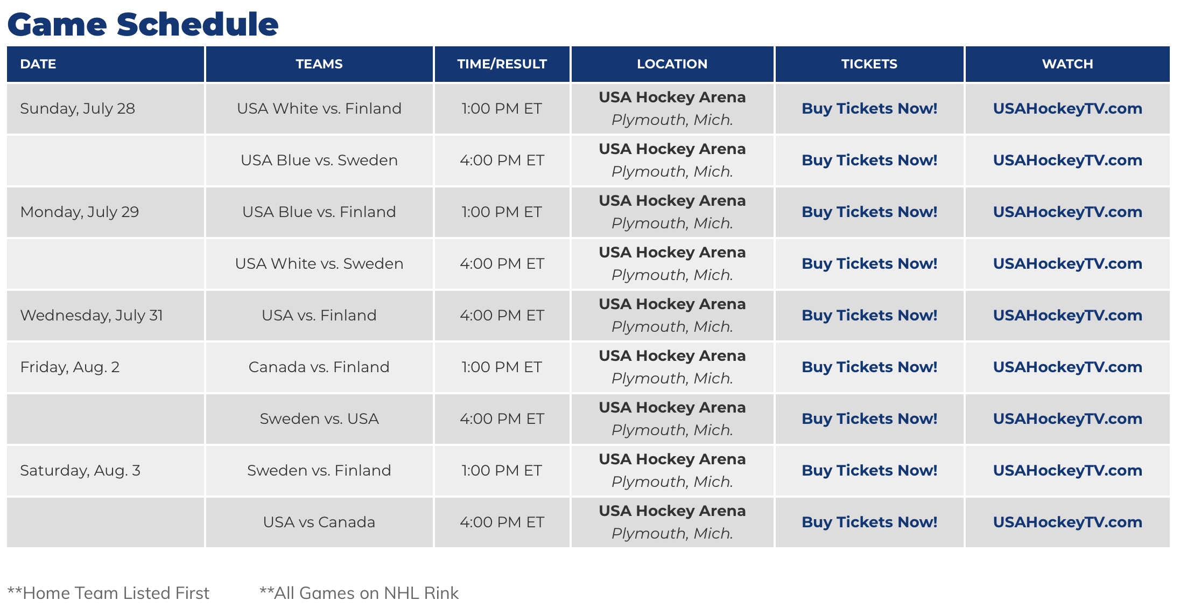Watch USA Blue vs. Finland on USAHockeyTV.com

pyautogui.click(x=1067, y=212)
